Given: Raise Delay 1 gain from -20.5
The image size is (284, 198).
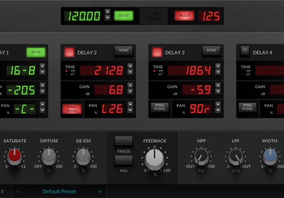Looking at the screenshot, I should click(42, 85).
